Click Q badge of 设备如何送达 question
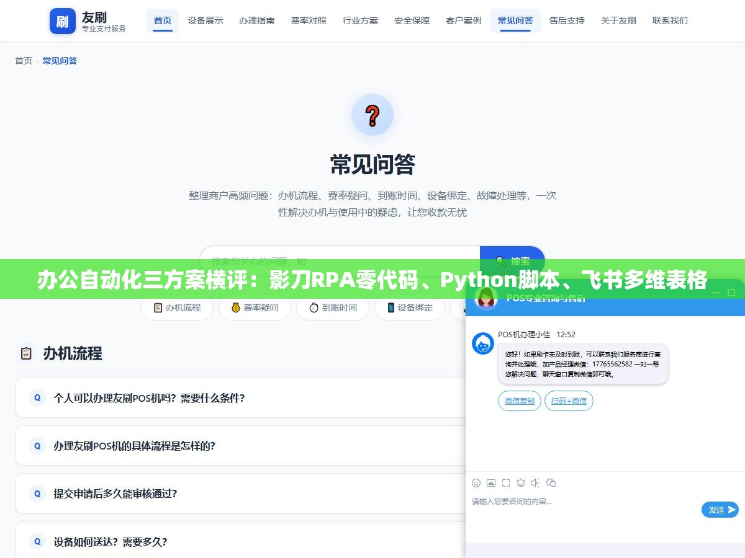Viewport: 745px width, 558px height. [37, 541]
